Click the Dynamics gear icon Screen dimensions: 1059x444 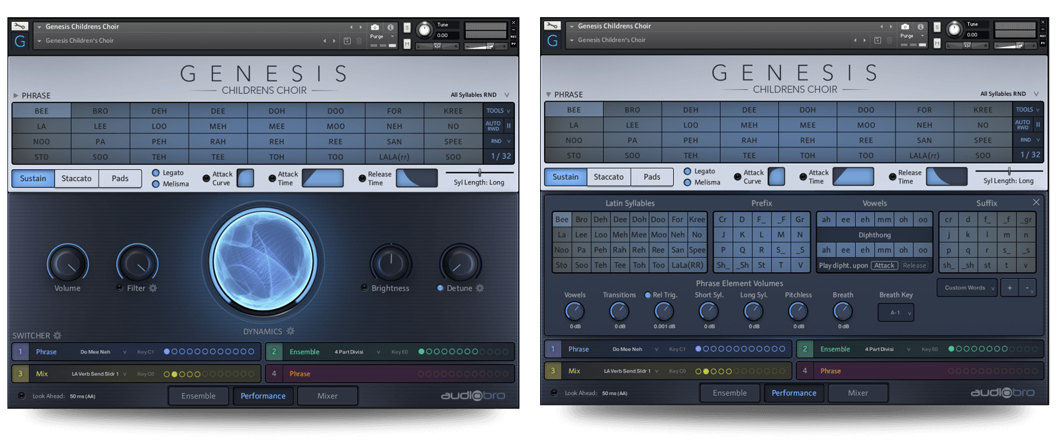click(291, 331)
